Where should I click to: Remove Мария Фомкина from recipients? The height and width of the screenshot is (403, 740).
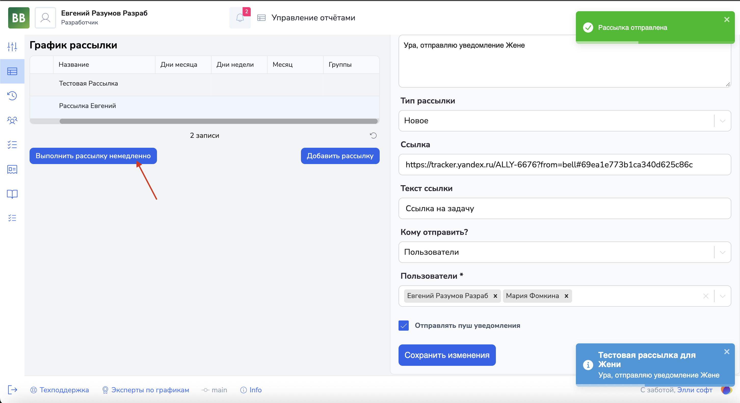pyautogui.click(x=566, y=296)
